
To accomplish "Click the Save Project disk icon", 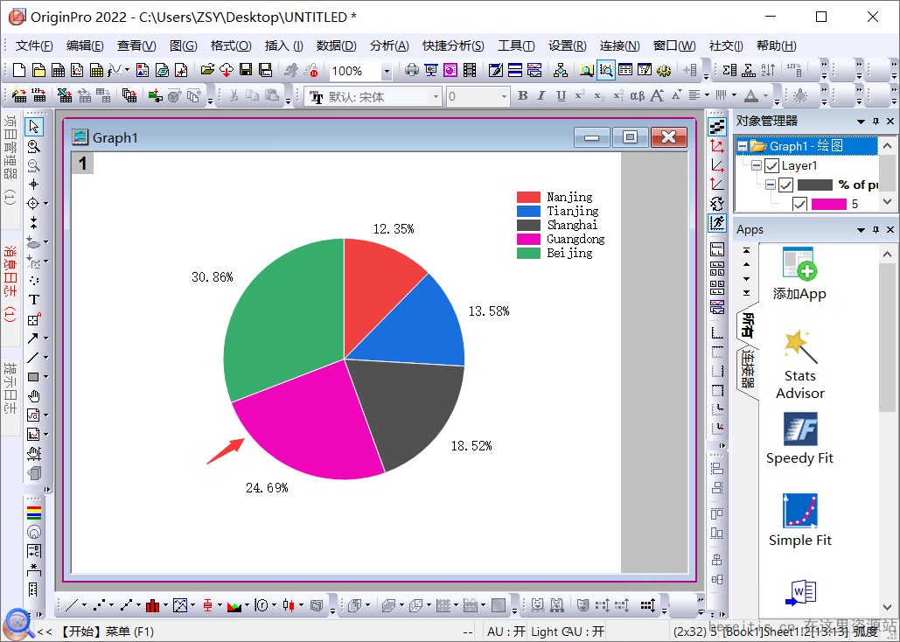I will tap(246, 70).
